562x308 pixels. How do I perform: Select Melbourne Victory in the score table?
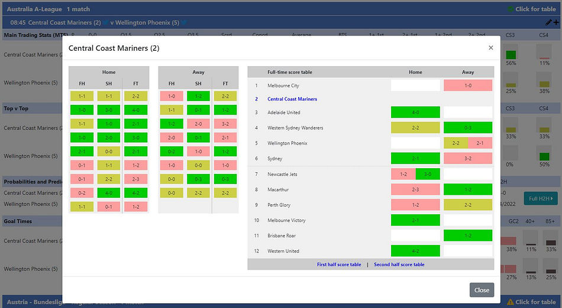point(286,220)
